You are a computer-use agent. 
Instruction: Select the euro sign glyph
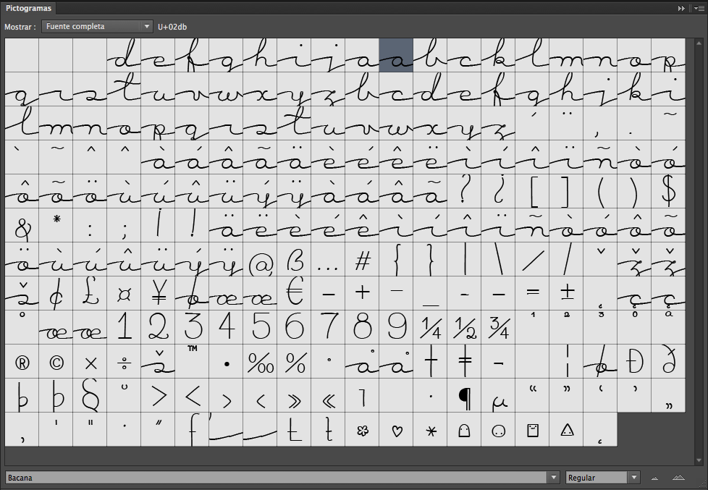[x=295, y=293]
